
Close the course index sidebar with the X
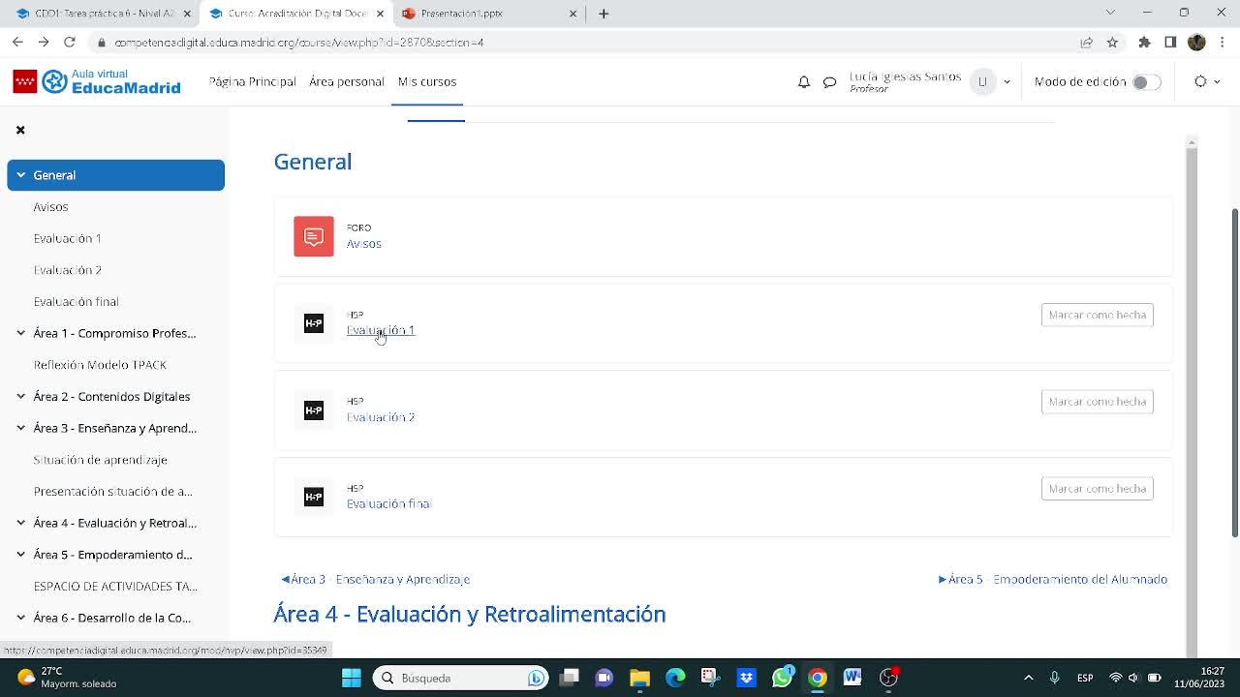(20, 130)
